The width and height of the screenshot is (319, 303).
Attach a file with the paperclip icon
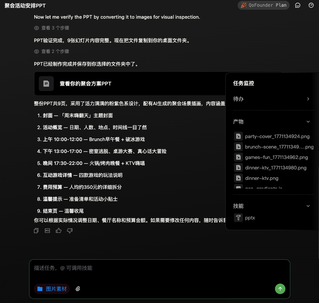[78, 289]
